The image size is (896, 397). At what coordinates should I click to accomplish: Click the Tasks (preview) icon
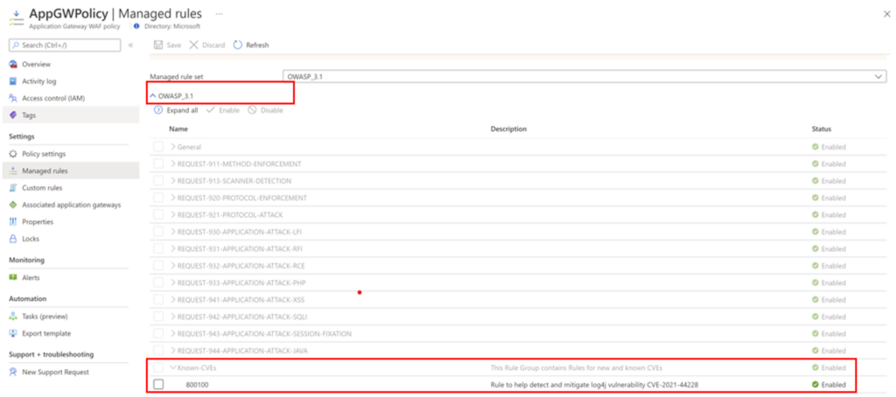tap(13, 317)
